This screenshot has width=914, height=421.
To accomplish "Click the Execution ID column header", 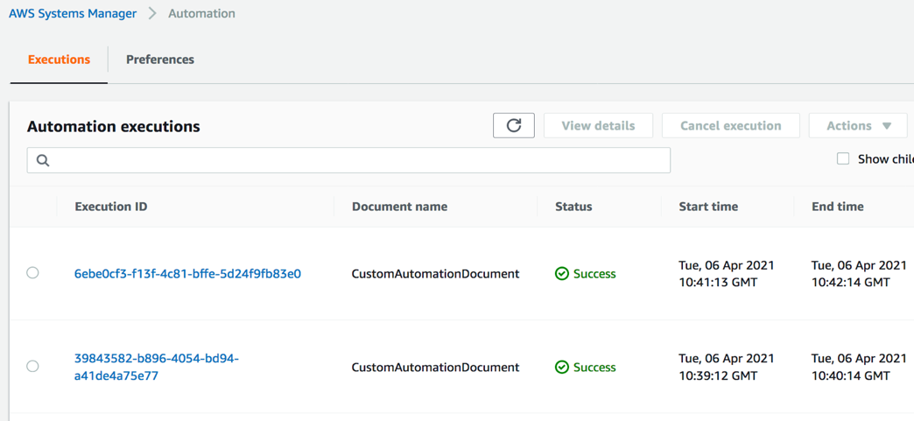I will [111, 207].
